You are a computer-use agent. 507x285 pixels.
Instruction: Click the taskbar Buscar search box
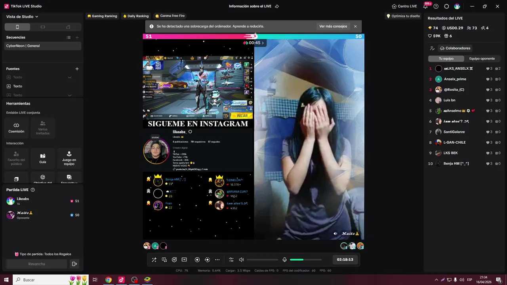click(51, 280)
